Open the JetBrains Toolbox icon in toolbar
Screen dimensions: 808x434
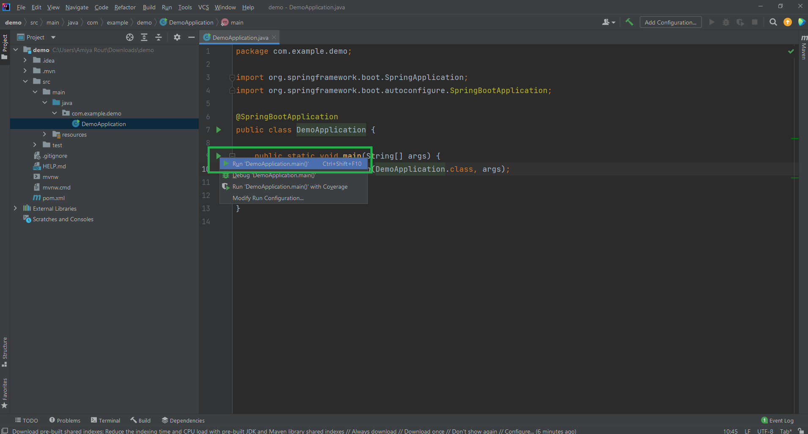click(801, 22)
